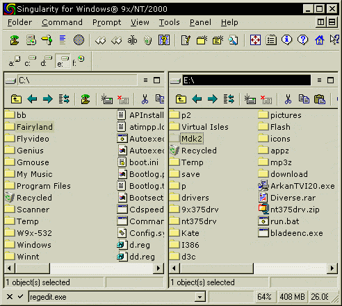Click the blue panels question mark icon
This screenshot has height=306, width=342.
pyautogui.click(x=164, y=40)
